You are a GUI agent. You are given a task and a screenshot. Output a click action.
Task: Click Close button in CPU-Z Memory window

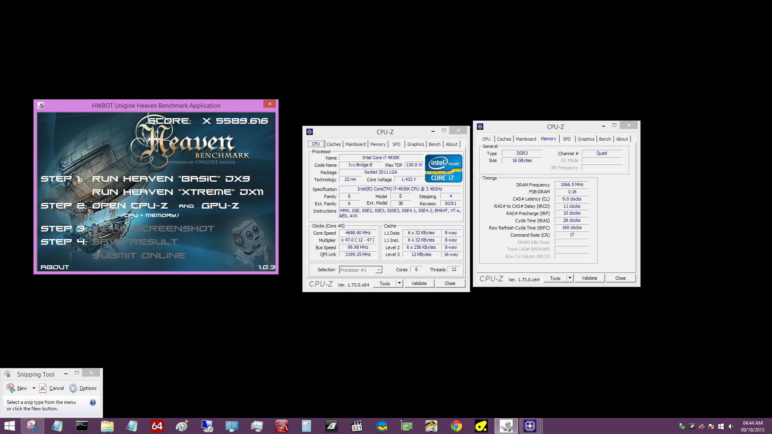click(620, 278)
